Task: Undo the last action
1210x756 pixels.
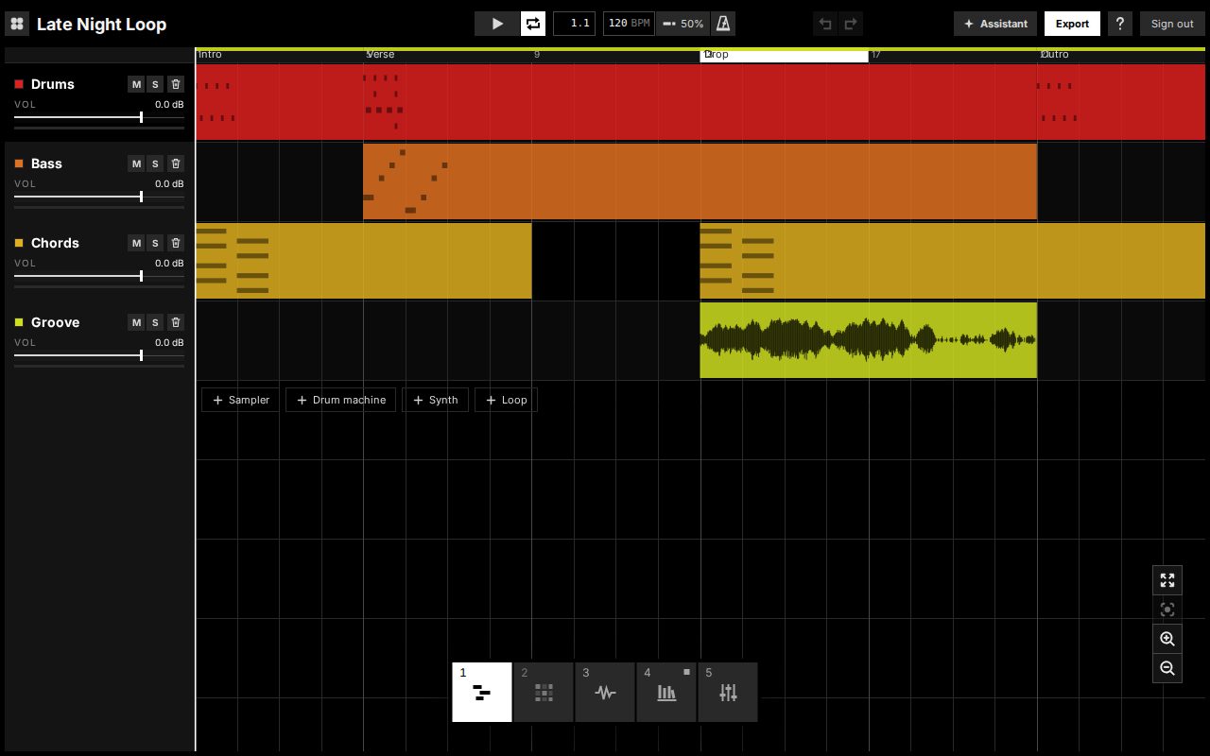Action: coord(825,24)
